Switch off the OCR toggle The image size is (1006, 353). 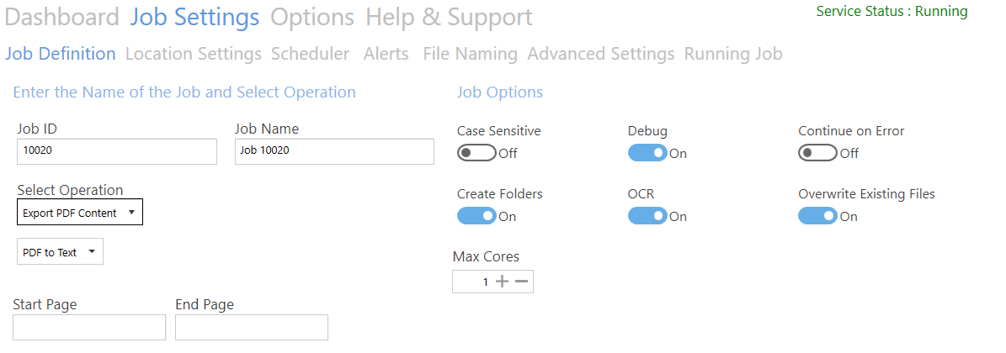pos(647,216)
